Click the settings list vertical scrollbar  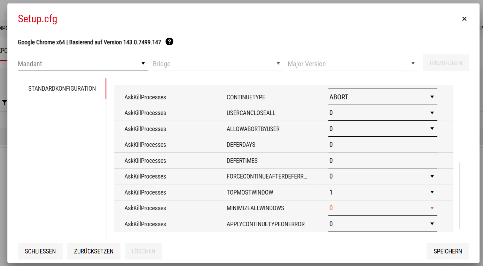[460, 195]
